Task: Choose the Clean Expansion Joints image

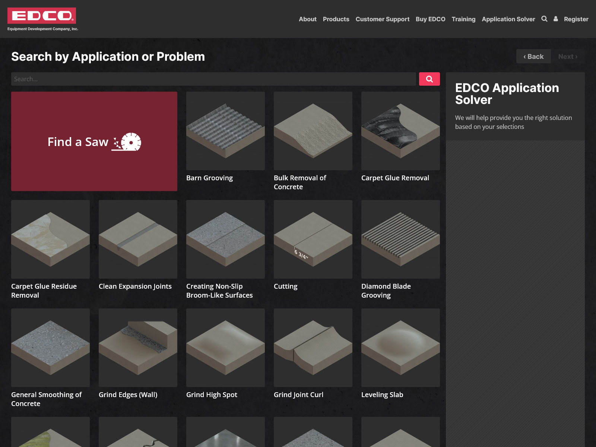Action: [x=138, y=240]
